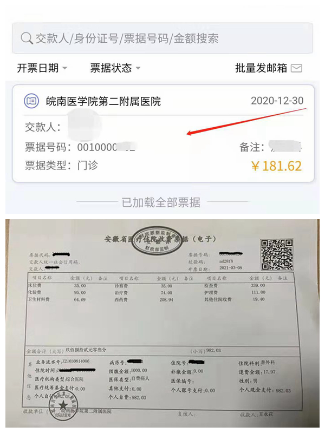Tap the 批量发邮箱 button

click(x=269, y=68)
